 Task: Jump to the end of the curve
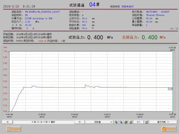tap(139, 122)
